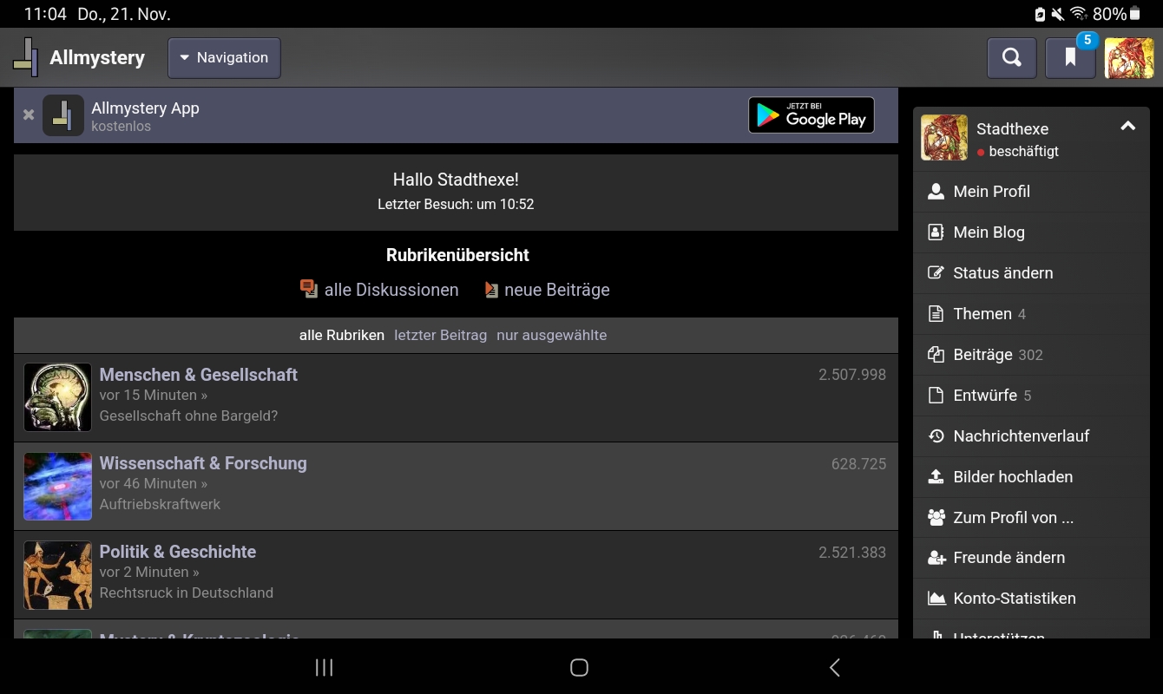
Task: Tap the Google Play store badge
Action: 811,115
